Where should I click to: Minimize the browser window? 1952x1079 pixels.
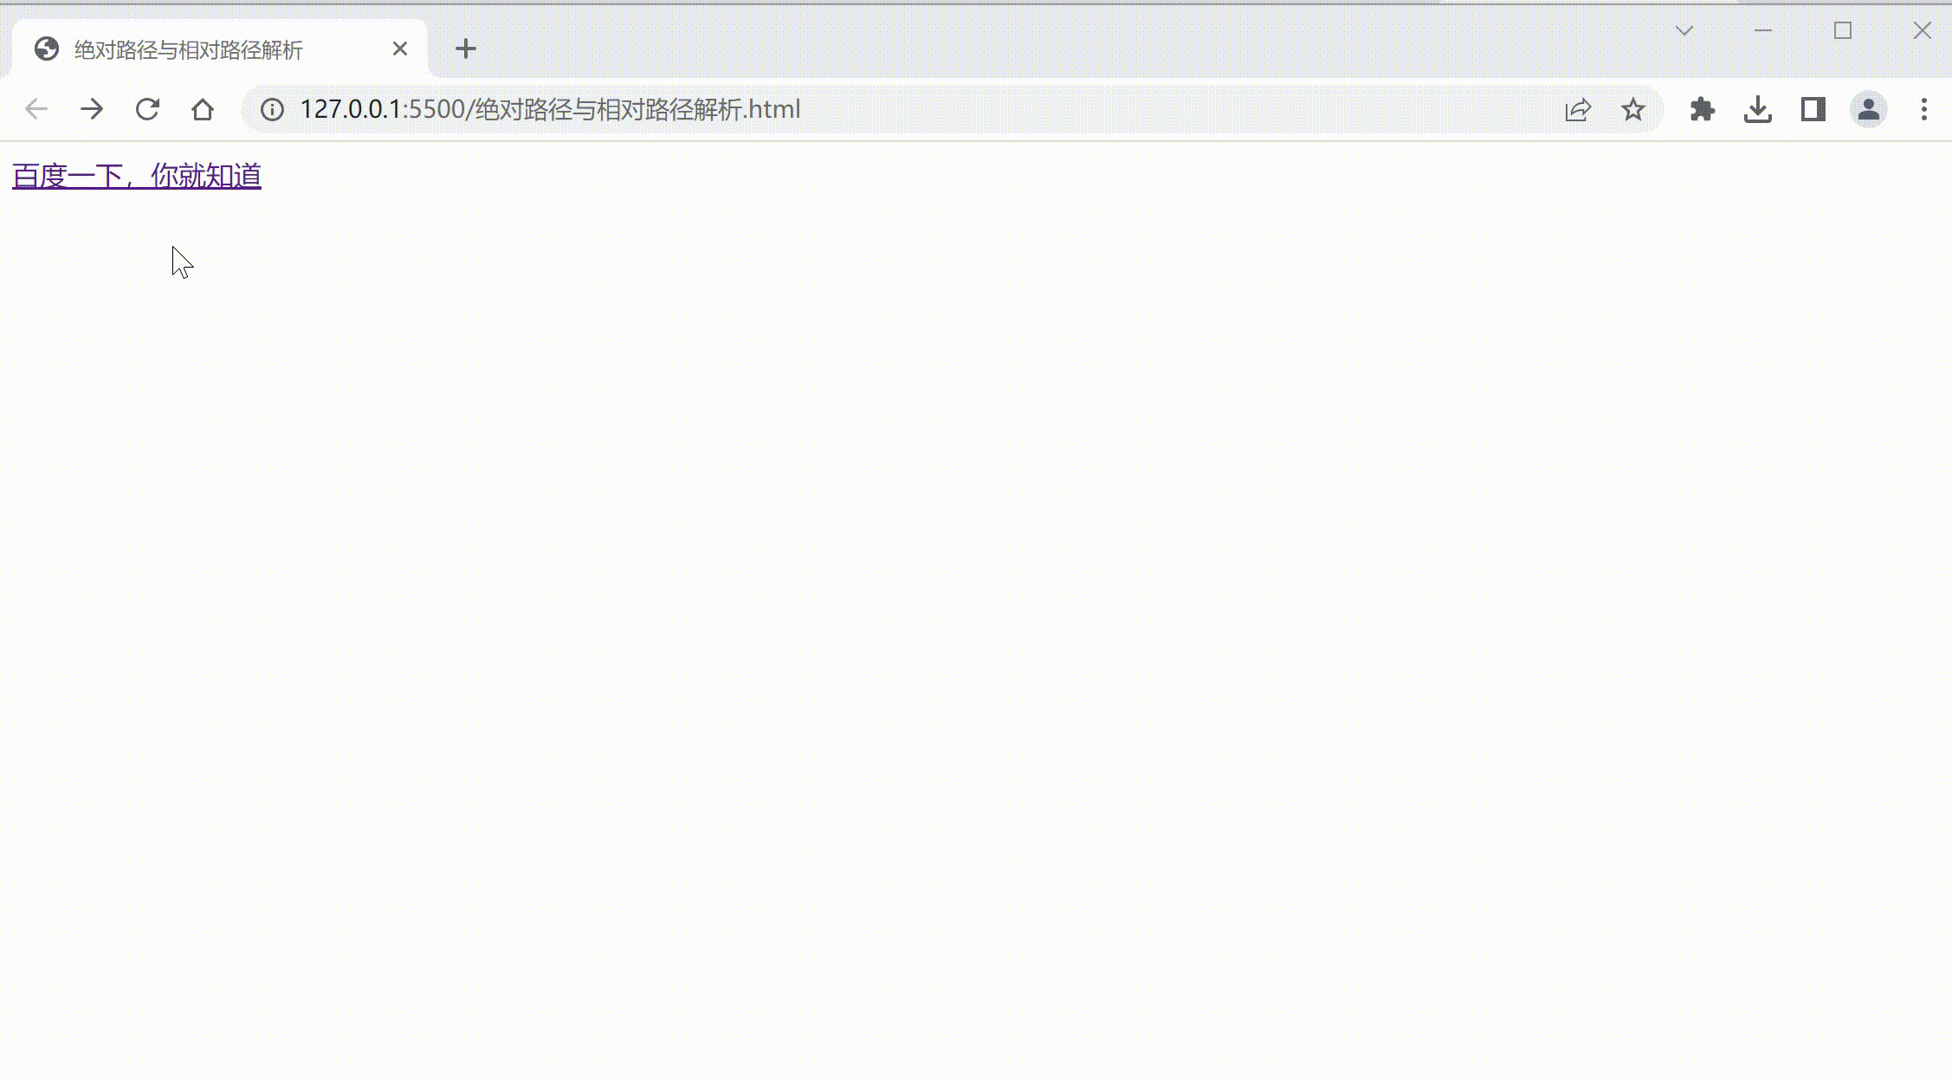(x=1763, y=31)
